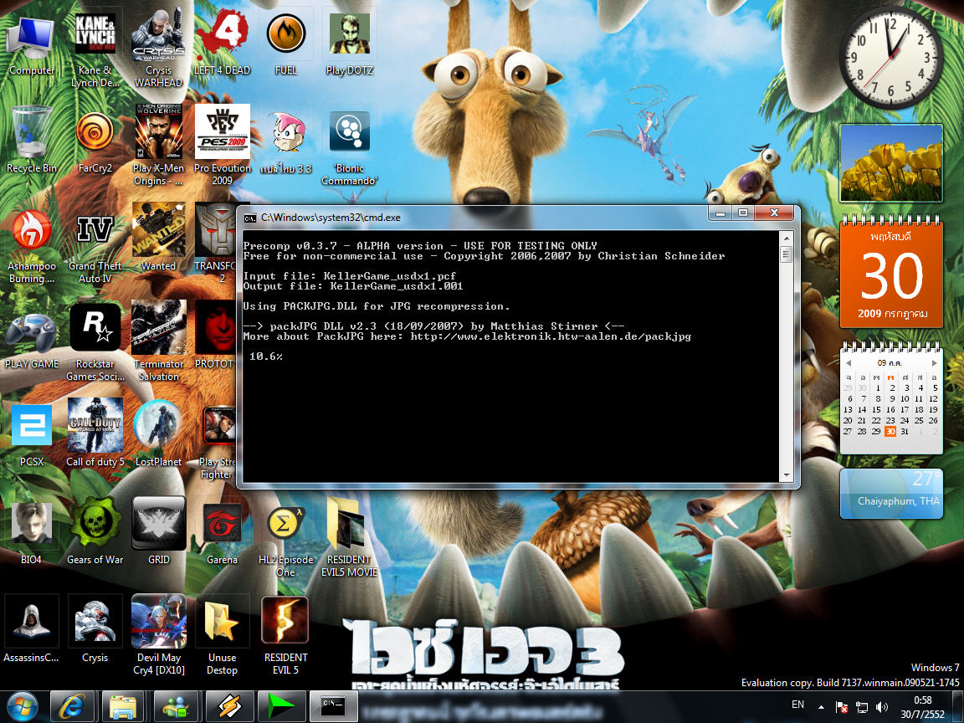Select the GRID game icon
Viewport: 964px width, 723px height.
(159, 531)
